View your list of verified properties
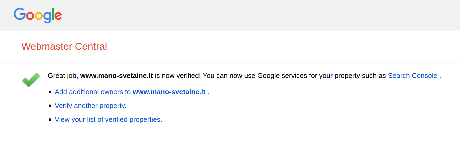Screen dimensions: 460x150 tap(108, 120)
